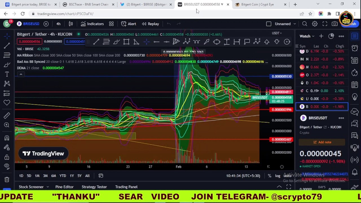Open the notifications bell in right sidebar
The image size is (361, 203).
[x=355, y=172]
